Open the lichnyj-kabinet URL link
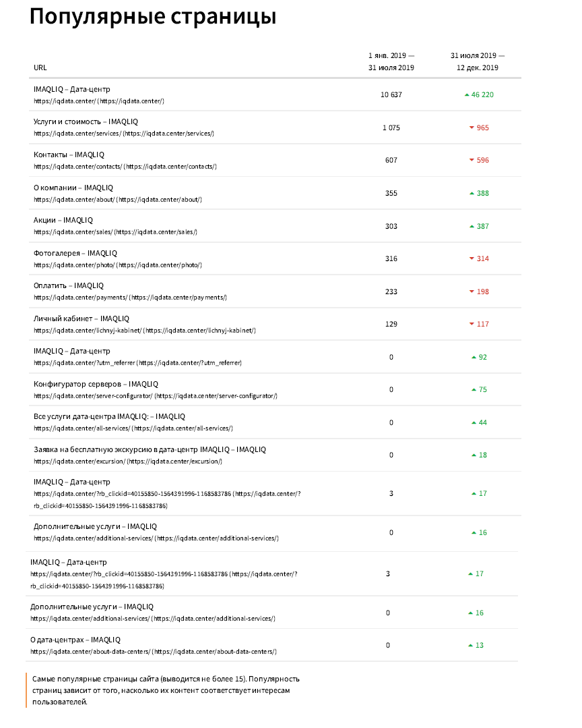This screenshot has width=582, height=728. point(145,331)
